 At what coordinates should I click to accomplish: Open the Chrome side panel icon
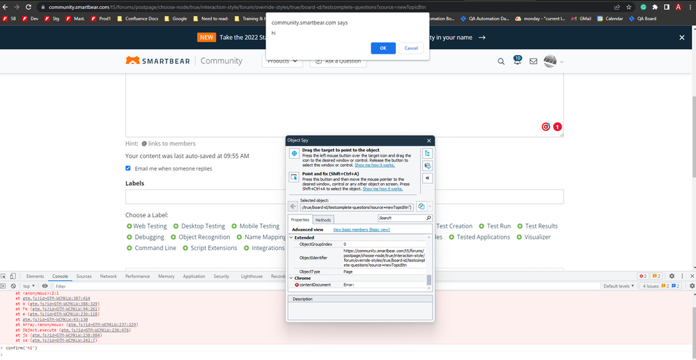point(666,7)
